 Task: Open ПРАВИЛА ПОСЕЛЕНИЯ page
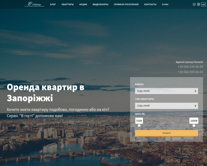[126, 4]
